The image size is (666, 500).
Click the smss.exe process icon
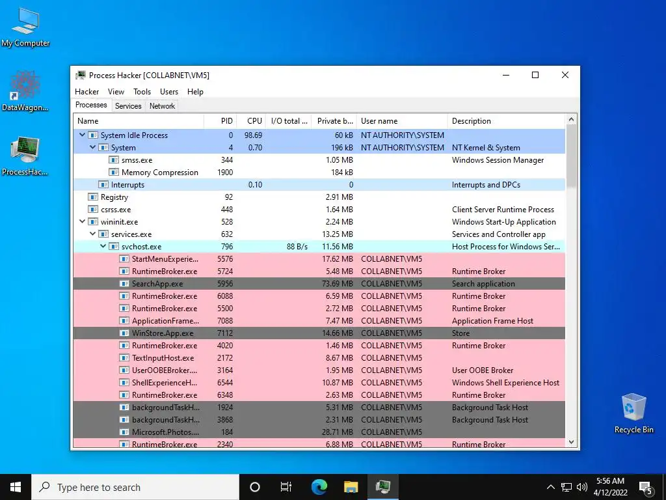click(x=113, y=160)
